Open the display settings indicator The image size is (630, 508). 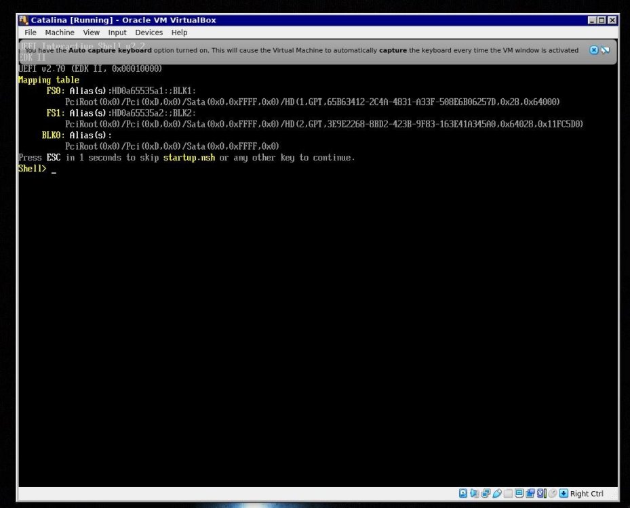coord(519,493)
